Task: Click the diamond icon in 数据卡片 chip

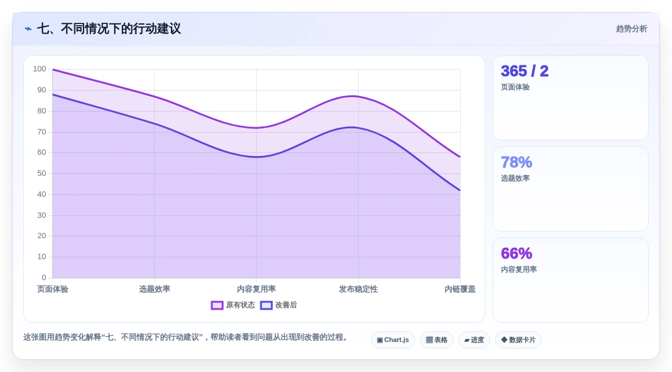Action: pyautogui.click(x=504, y=340)
